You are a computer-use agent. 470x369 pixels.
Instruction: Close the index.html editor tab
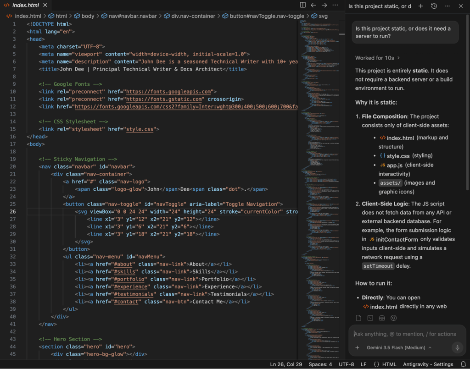(45, 5)
